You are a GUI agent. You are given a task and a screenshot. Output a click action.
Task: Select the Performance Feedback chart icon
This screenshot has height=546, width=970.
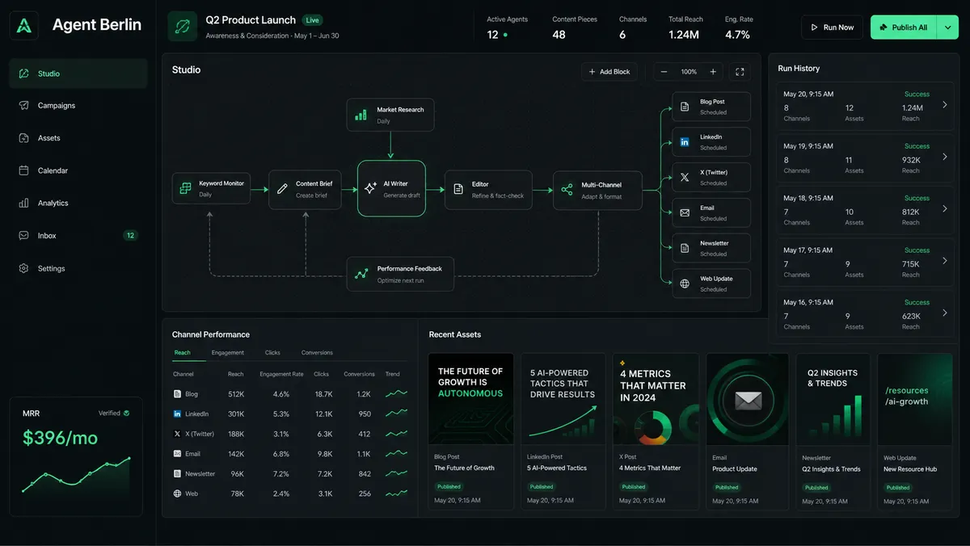361,274
